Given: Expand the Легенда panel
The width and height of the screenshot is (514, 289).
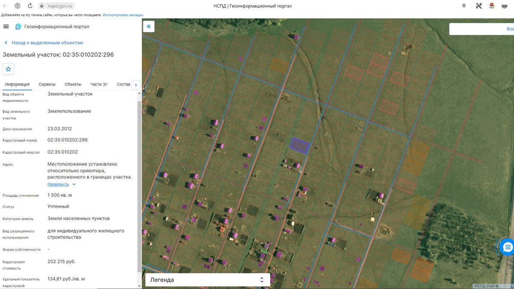Looking at the screenshot, I should pyautogui.click(x=208, y=280).
